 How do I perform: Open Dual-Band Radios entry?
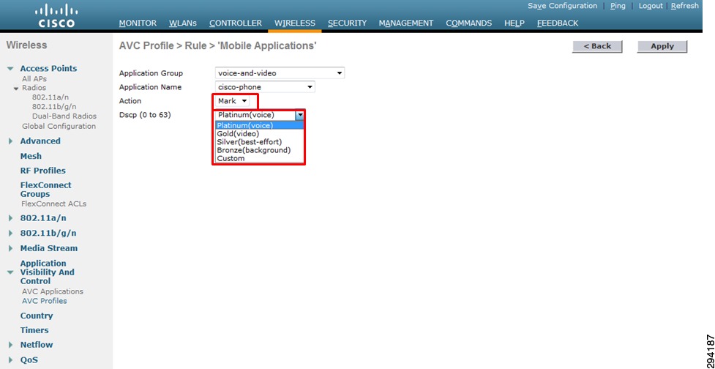pyautogui.click(x=64, y=116)
